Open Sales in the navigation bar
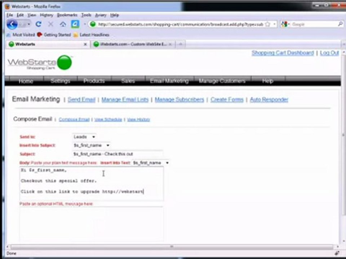346x259 pixels. [128, 81]
